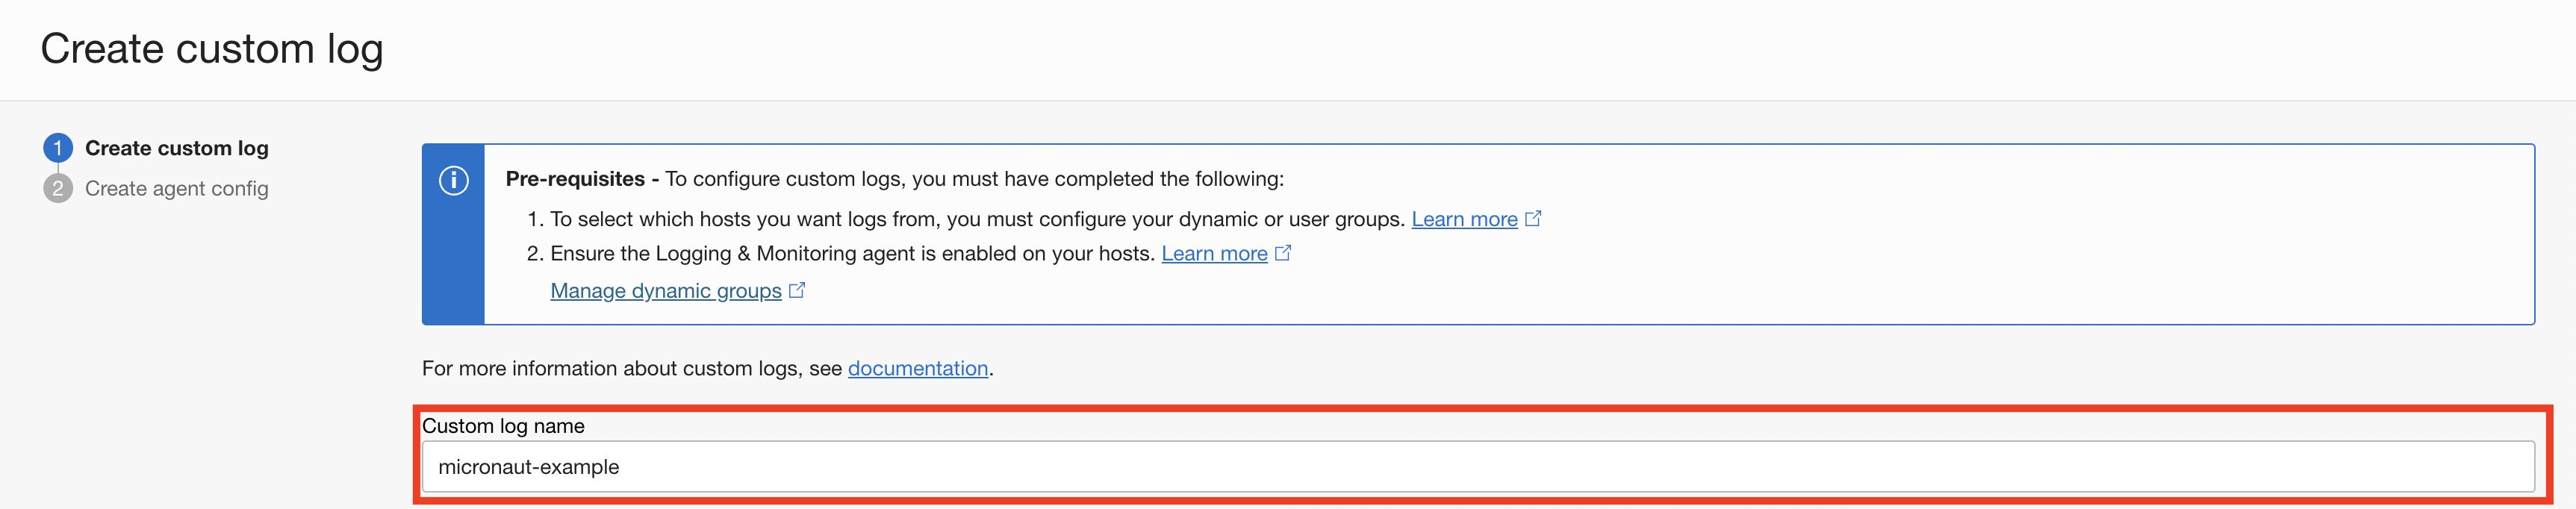Screen dimensions: 2576x509
Task: Click external-link icon beside Manage dynamic groups
Action: (797, 291)
